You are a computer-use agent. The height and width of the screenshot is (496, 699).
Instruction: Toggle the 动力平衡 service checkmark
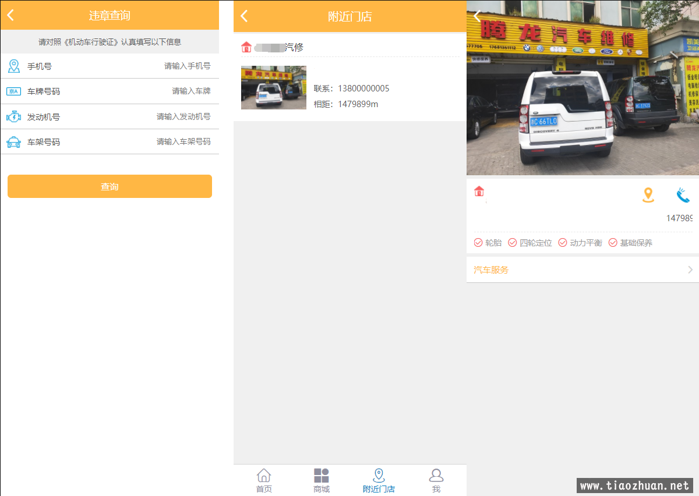click(563, 243)
